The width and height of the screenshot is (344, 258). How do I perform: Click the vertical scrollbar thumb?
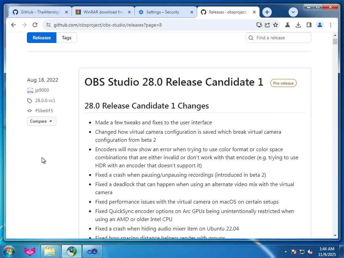(335, 41)
